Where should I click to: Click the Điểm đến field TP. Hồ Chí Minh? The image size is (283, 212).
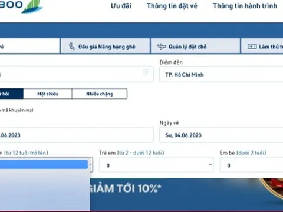click(221, 75)
